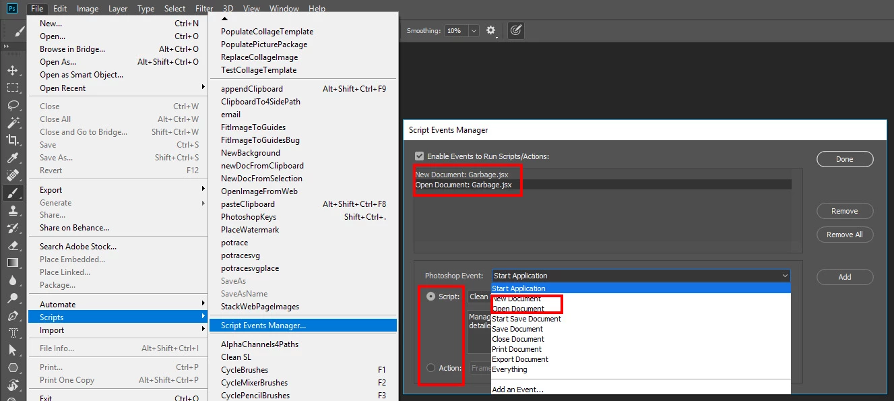Select the Dodge tool
Viewport: 894px width, 401px height.
click(x=12, y=298)
